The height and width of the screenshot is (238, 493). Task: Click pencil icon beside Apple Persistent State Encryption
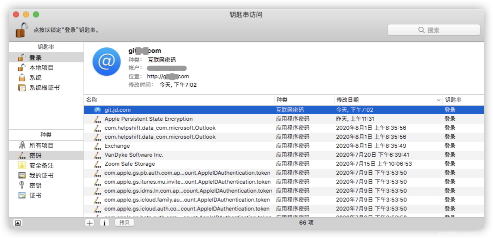point(97,119)
